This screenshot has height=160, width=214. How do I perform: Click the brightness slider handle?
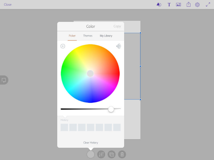[x=111, y=109]
